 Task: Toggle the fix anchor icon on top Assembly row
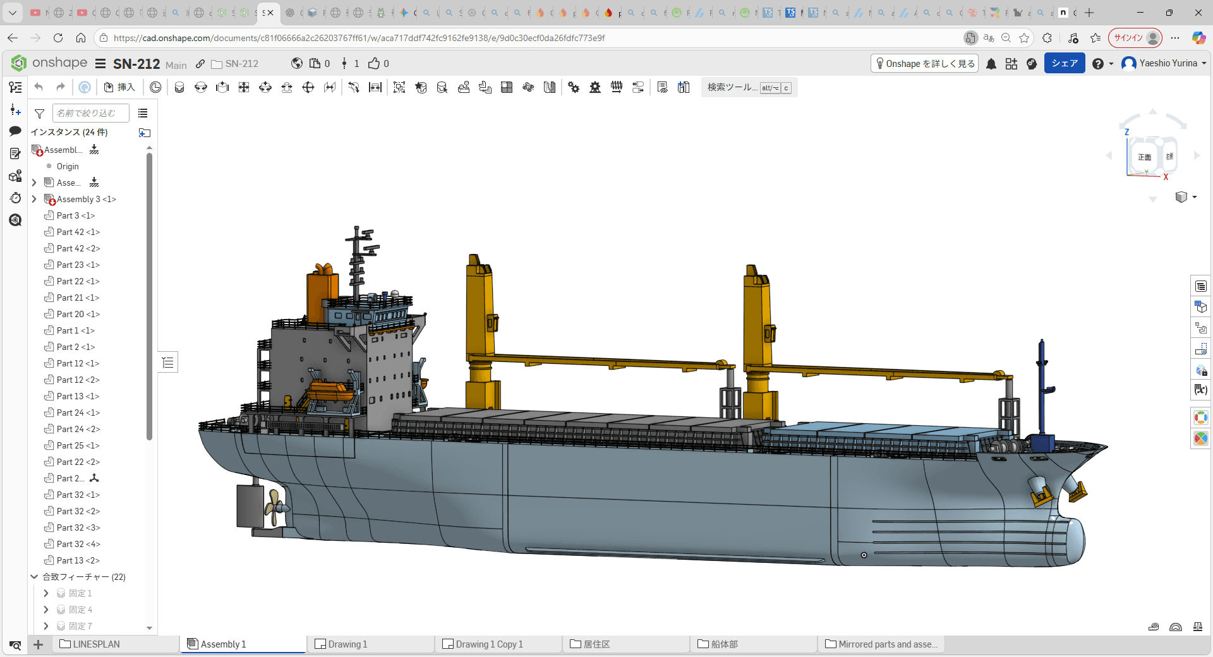94,150
